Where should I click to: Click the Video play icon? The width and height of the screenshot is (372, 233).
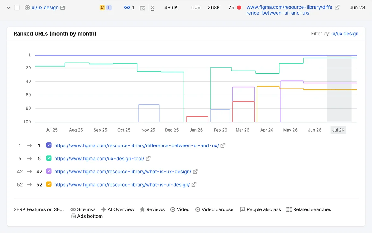(173, 209)
